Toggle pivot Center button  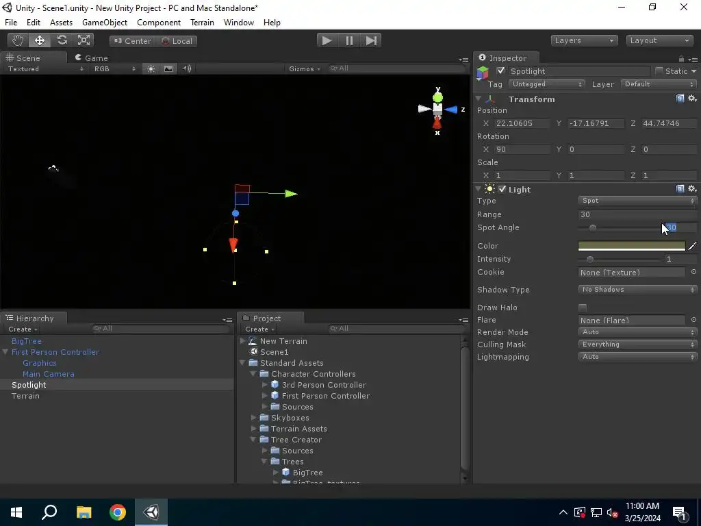tap(132, 40)
